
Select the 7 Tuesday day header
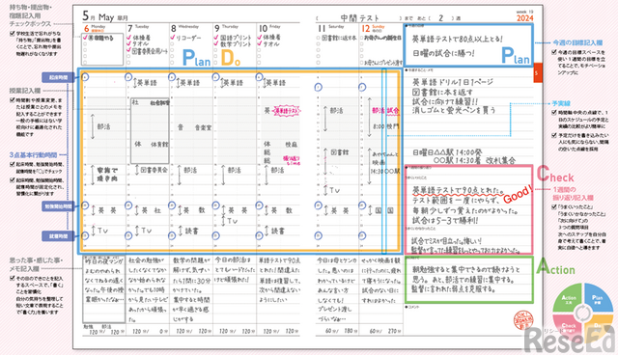138,28
